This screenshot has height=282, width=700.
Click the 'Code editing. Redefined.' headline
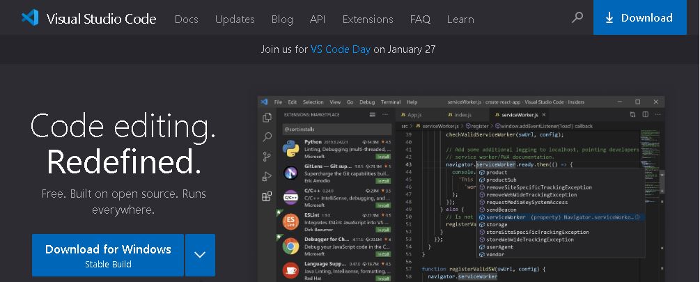point(123,143)
